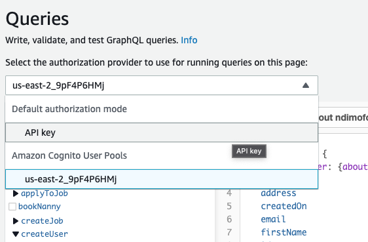
Task: Click the applyToJob mutation label
Action: point(45,193)
